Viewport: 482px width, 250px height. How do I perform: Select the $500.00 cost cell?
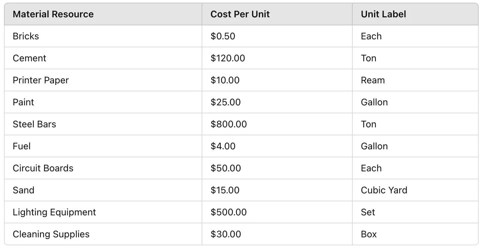point(229,212)
